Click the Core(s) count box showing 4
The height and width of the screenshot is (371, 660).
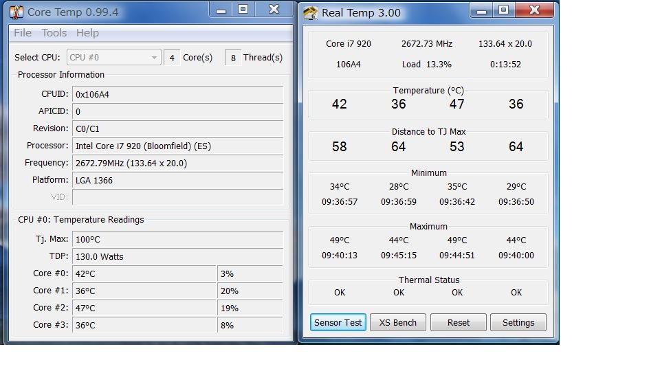172,58
